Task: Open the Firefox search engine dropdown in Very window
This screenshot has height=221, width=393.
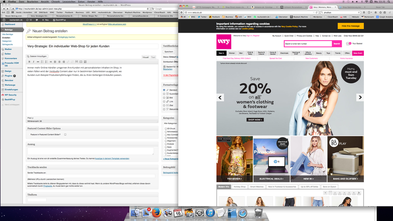Action: 322,12
